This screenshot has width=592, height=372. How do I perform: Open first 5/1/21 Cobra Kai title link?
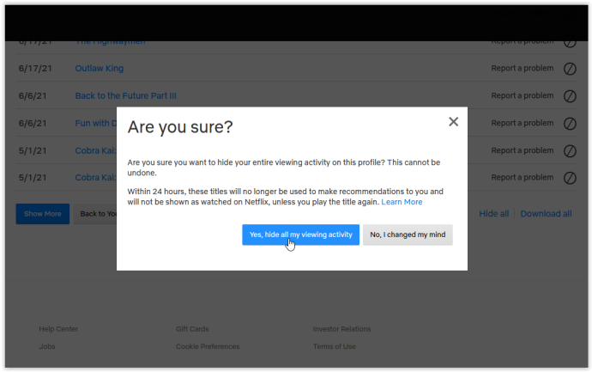tap(96, 150)
